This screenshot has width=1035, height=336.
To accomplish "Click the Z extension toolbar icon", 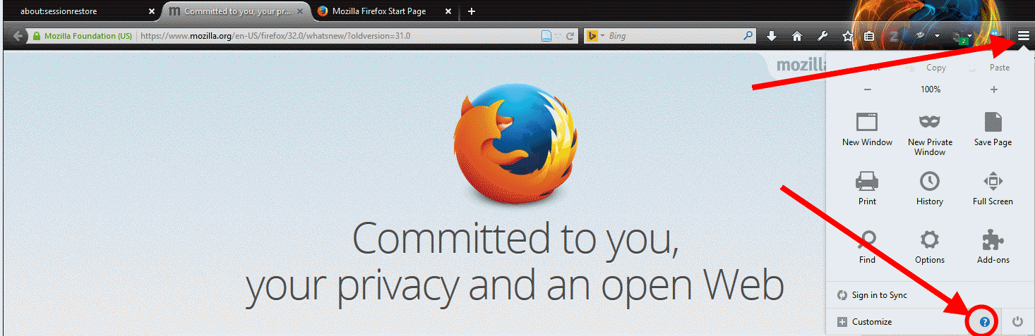I will tap(893, 36).
